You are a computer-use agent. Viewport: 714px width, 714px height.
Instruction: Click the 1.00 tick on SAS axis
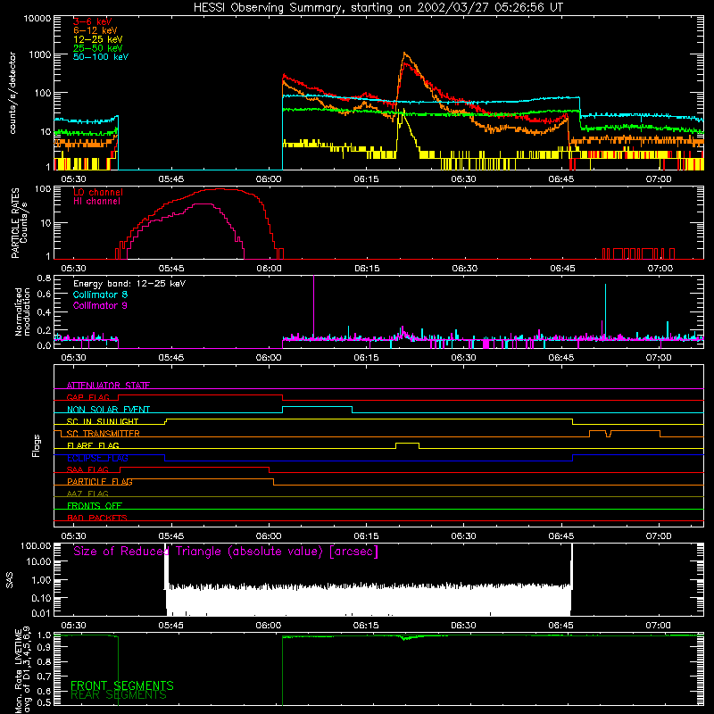coord(41,581)
